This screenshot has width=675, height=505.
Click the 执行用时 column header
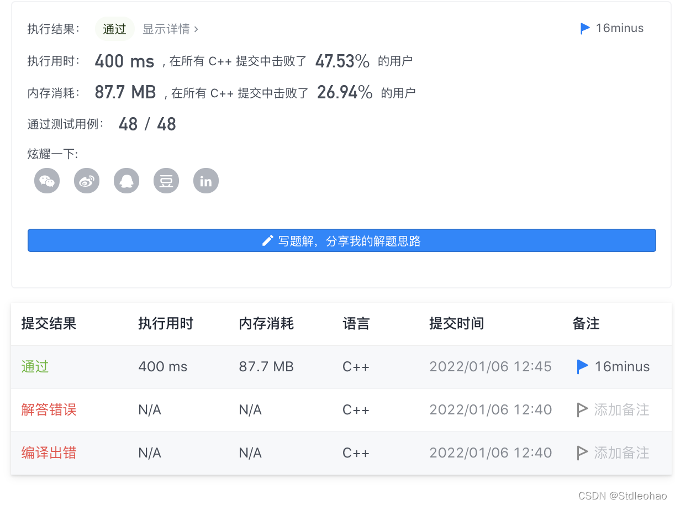(166, 323)
